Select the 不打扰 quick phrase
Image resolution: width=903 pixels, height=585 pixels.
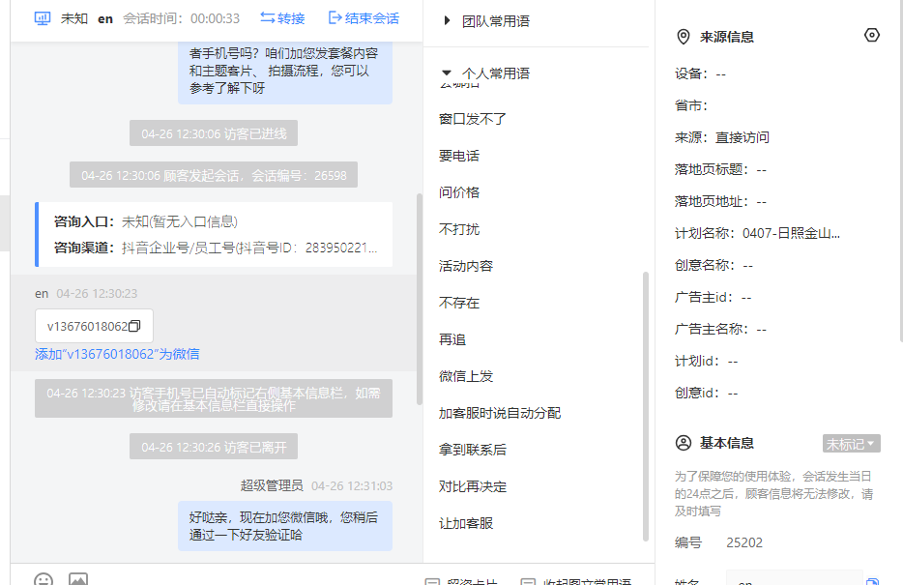pyautogui.click(x=459, y=230)
